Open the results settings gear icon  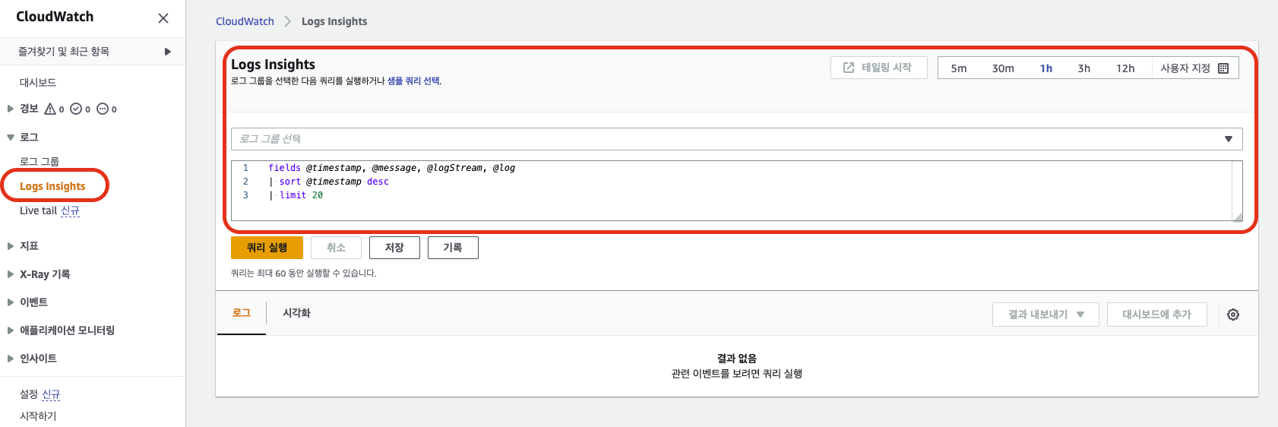pos(1233,315)
